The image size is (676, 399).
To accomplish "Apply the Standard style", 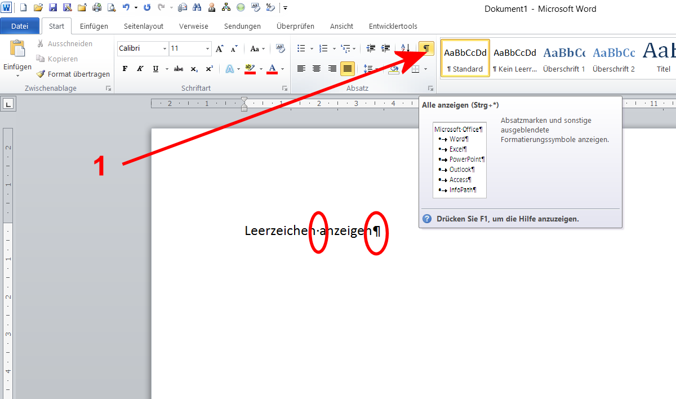I will (465, 58).
